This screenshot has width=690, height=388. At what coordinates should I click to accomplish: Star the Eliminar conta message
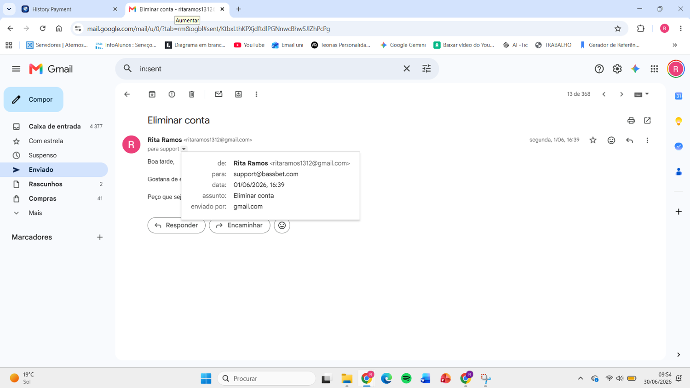point(593,140)
